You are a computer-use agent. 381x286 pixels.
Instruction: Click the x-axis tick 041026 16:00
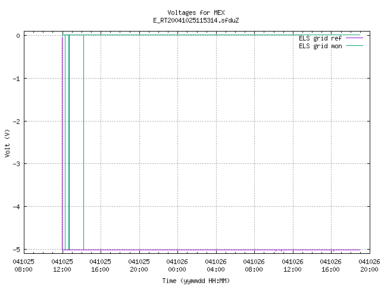pos(331,266)
